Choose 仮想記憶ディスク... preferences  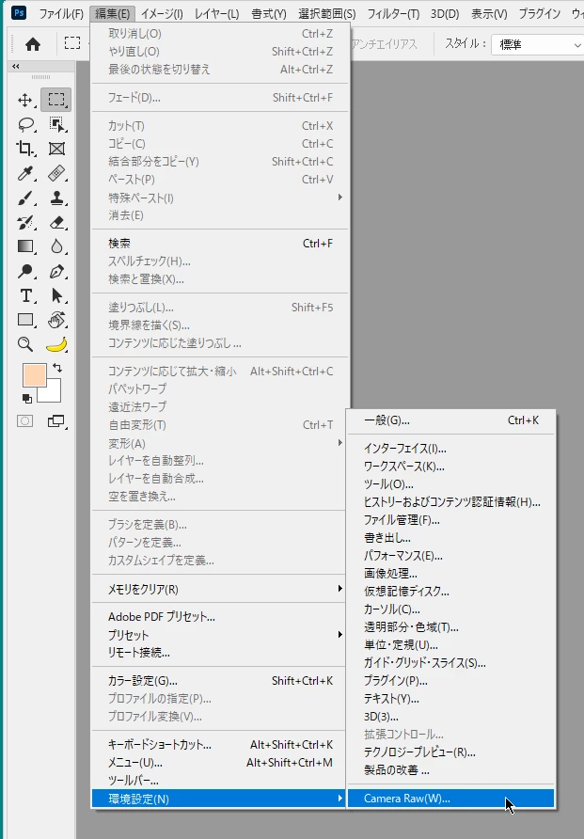pos(450,592)
